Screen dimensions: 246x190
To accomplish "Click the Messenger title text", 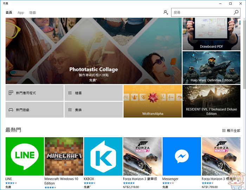I will (x=170, y=179).
